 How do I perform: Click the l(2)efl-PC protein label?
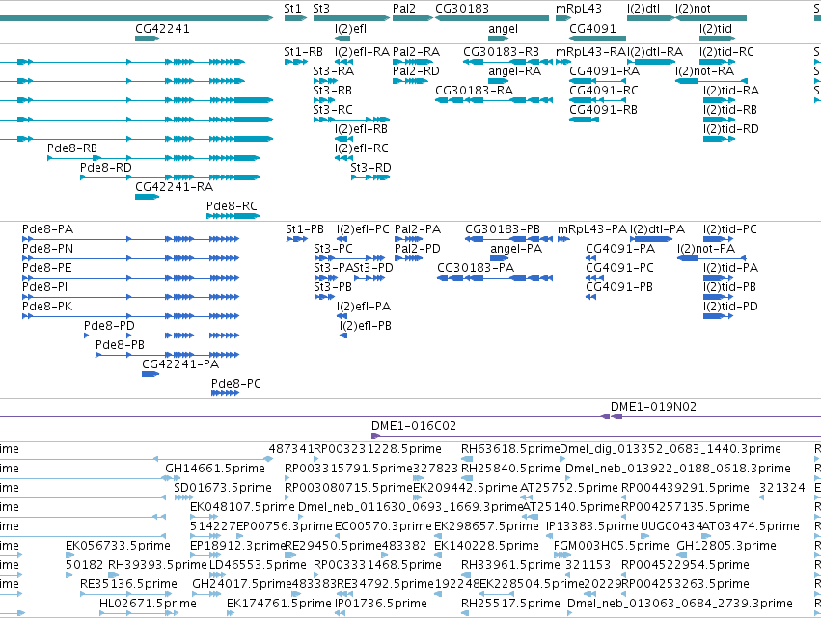tap(364, 229)
